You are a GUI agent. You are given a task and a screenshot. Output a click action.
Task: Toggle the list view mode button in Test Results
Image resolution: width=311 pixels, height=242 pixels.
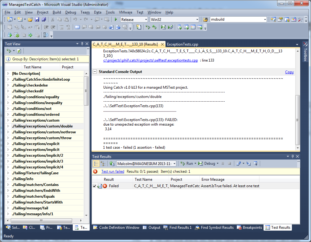(x=96, y=163)
